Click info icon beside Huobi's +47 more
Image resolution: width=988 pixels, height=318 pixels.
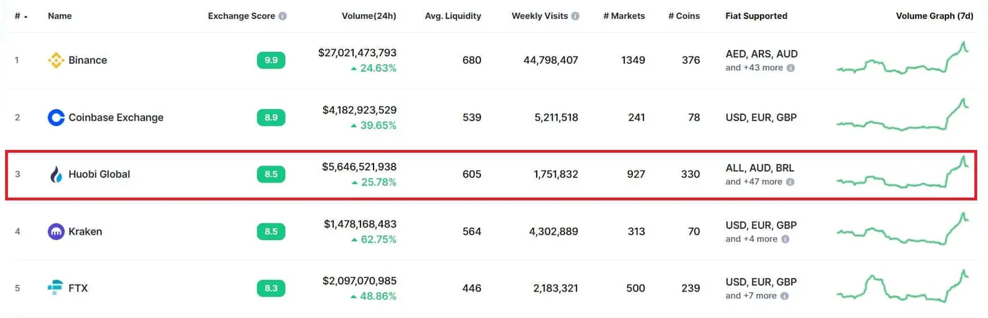pos(790,182)
